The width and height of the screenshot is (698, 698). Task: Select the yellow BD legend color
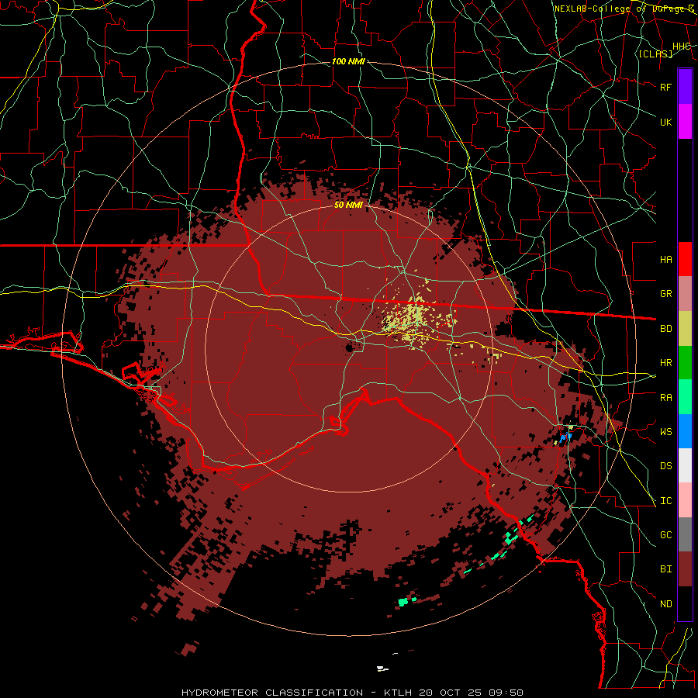point(685,329)
